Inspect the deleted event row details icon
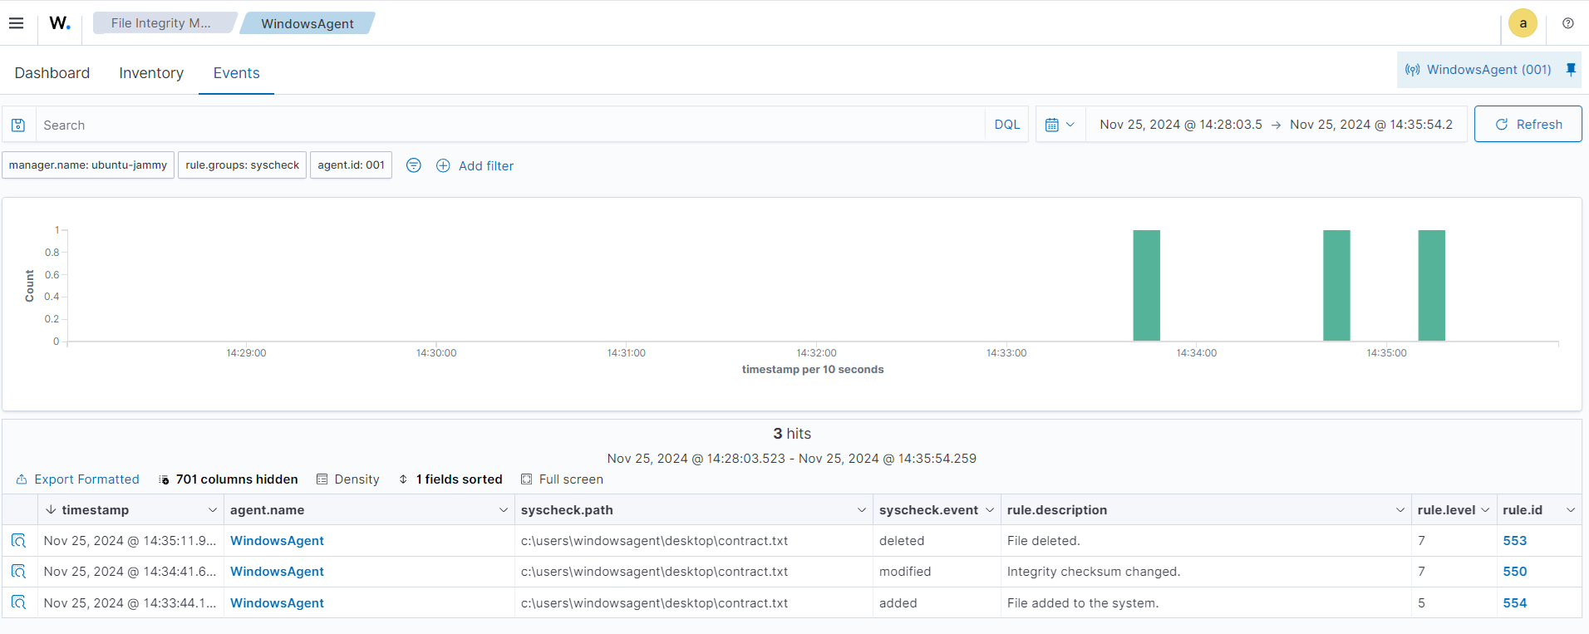 pyautogui.click(x=18, y=541)
